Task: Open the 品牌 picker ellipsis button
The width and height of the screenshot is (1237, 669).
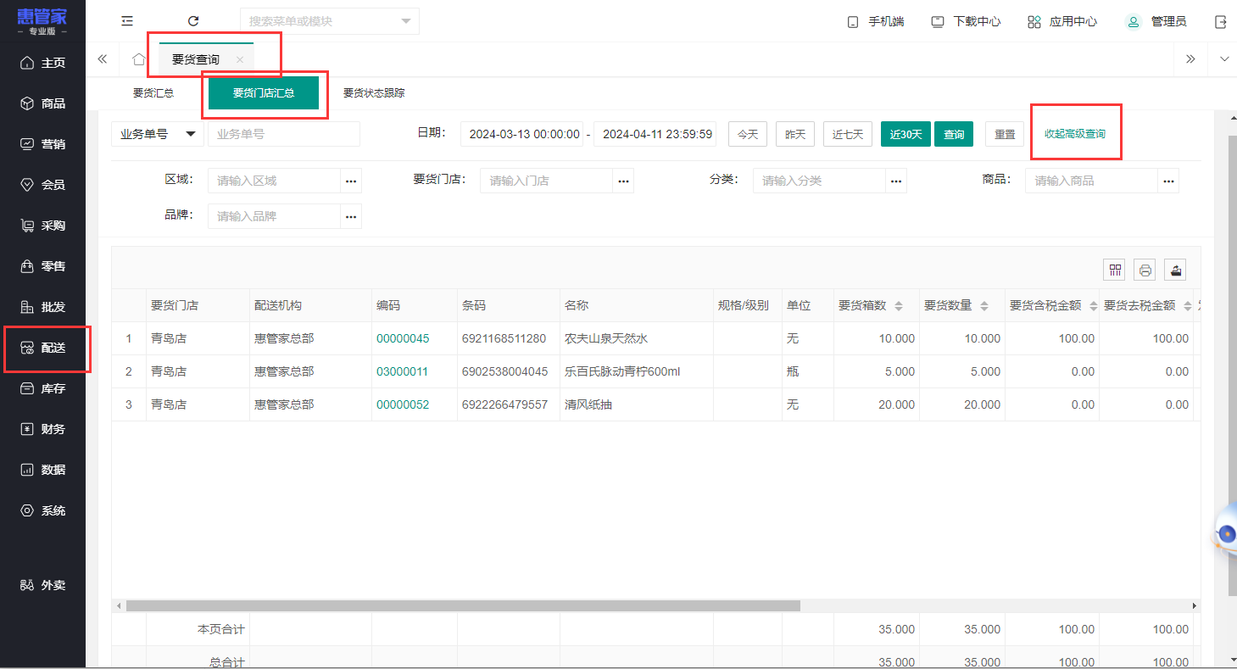Action: (351, 216)
